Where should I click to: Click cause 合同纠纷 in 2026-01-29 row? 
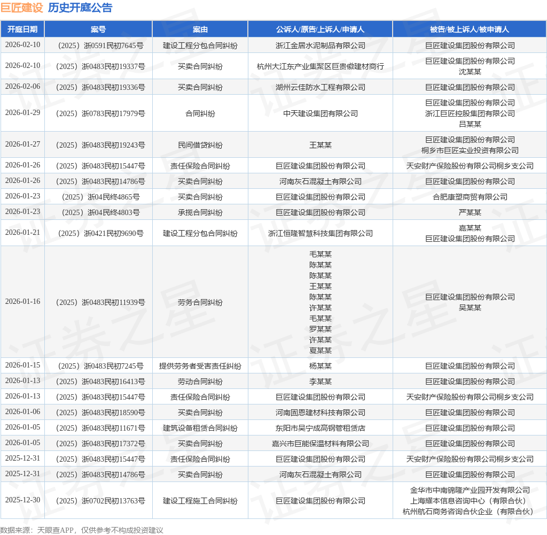pyautogui.click(x=200, y=113)
